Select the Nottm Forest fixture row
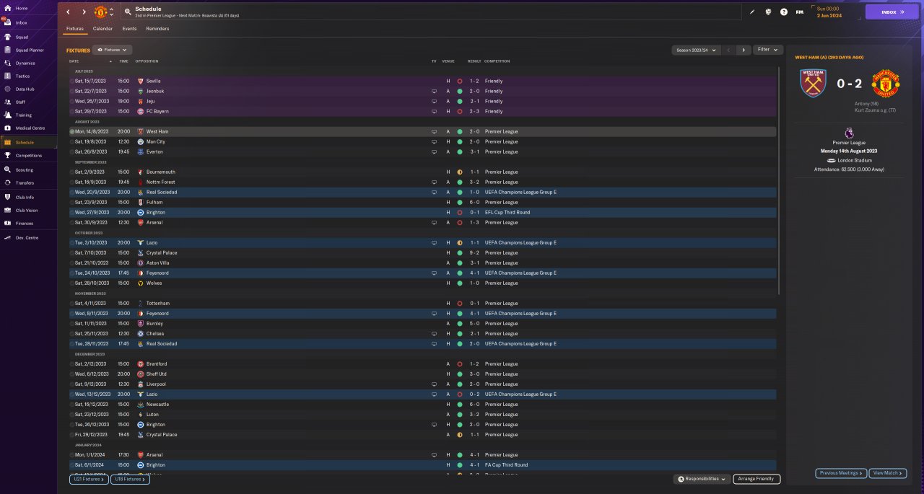The height and width of the screenshot is (494, 924). point(422,182)
